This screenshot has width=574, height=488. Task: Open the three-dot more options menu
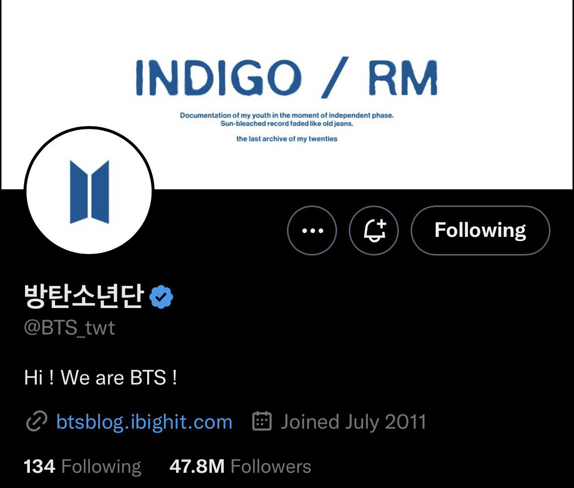312,231
